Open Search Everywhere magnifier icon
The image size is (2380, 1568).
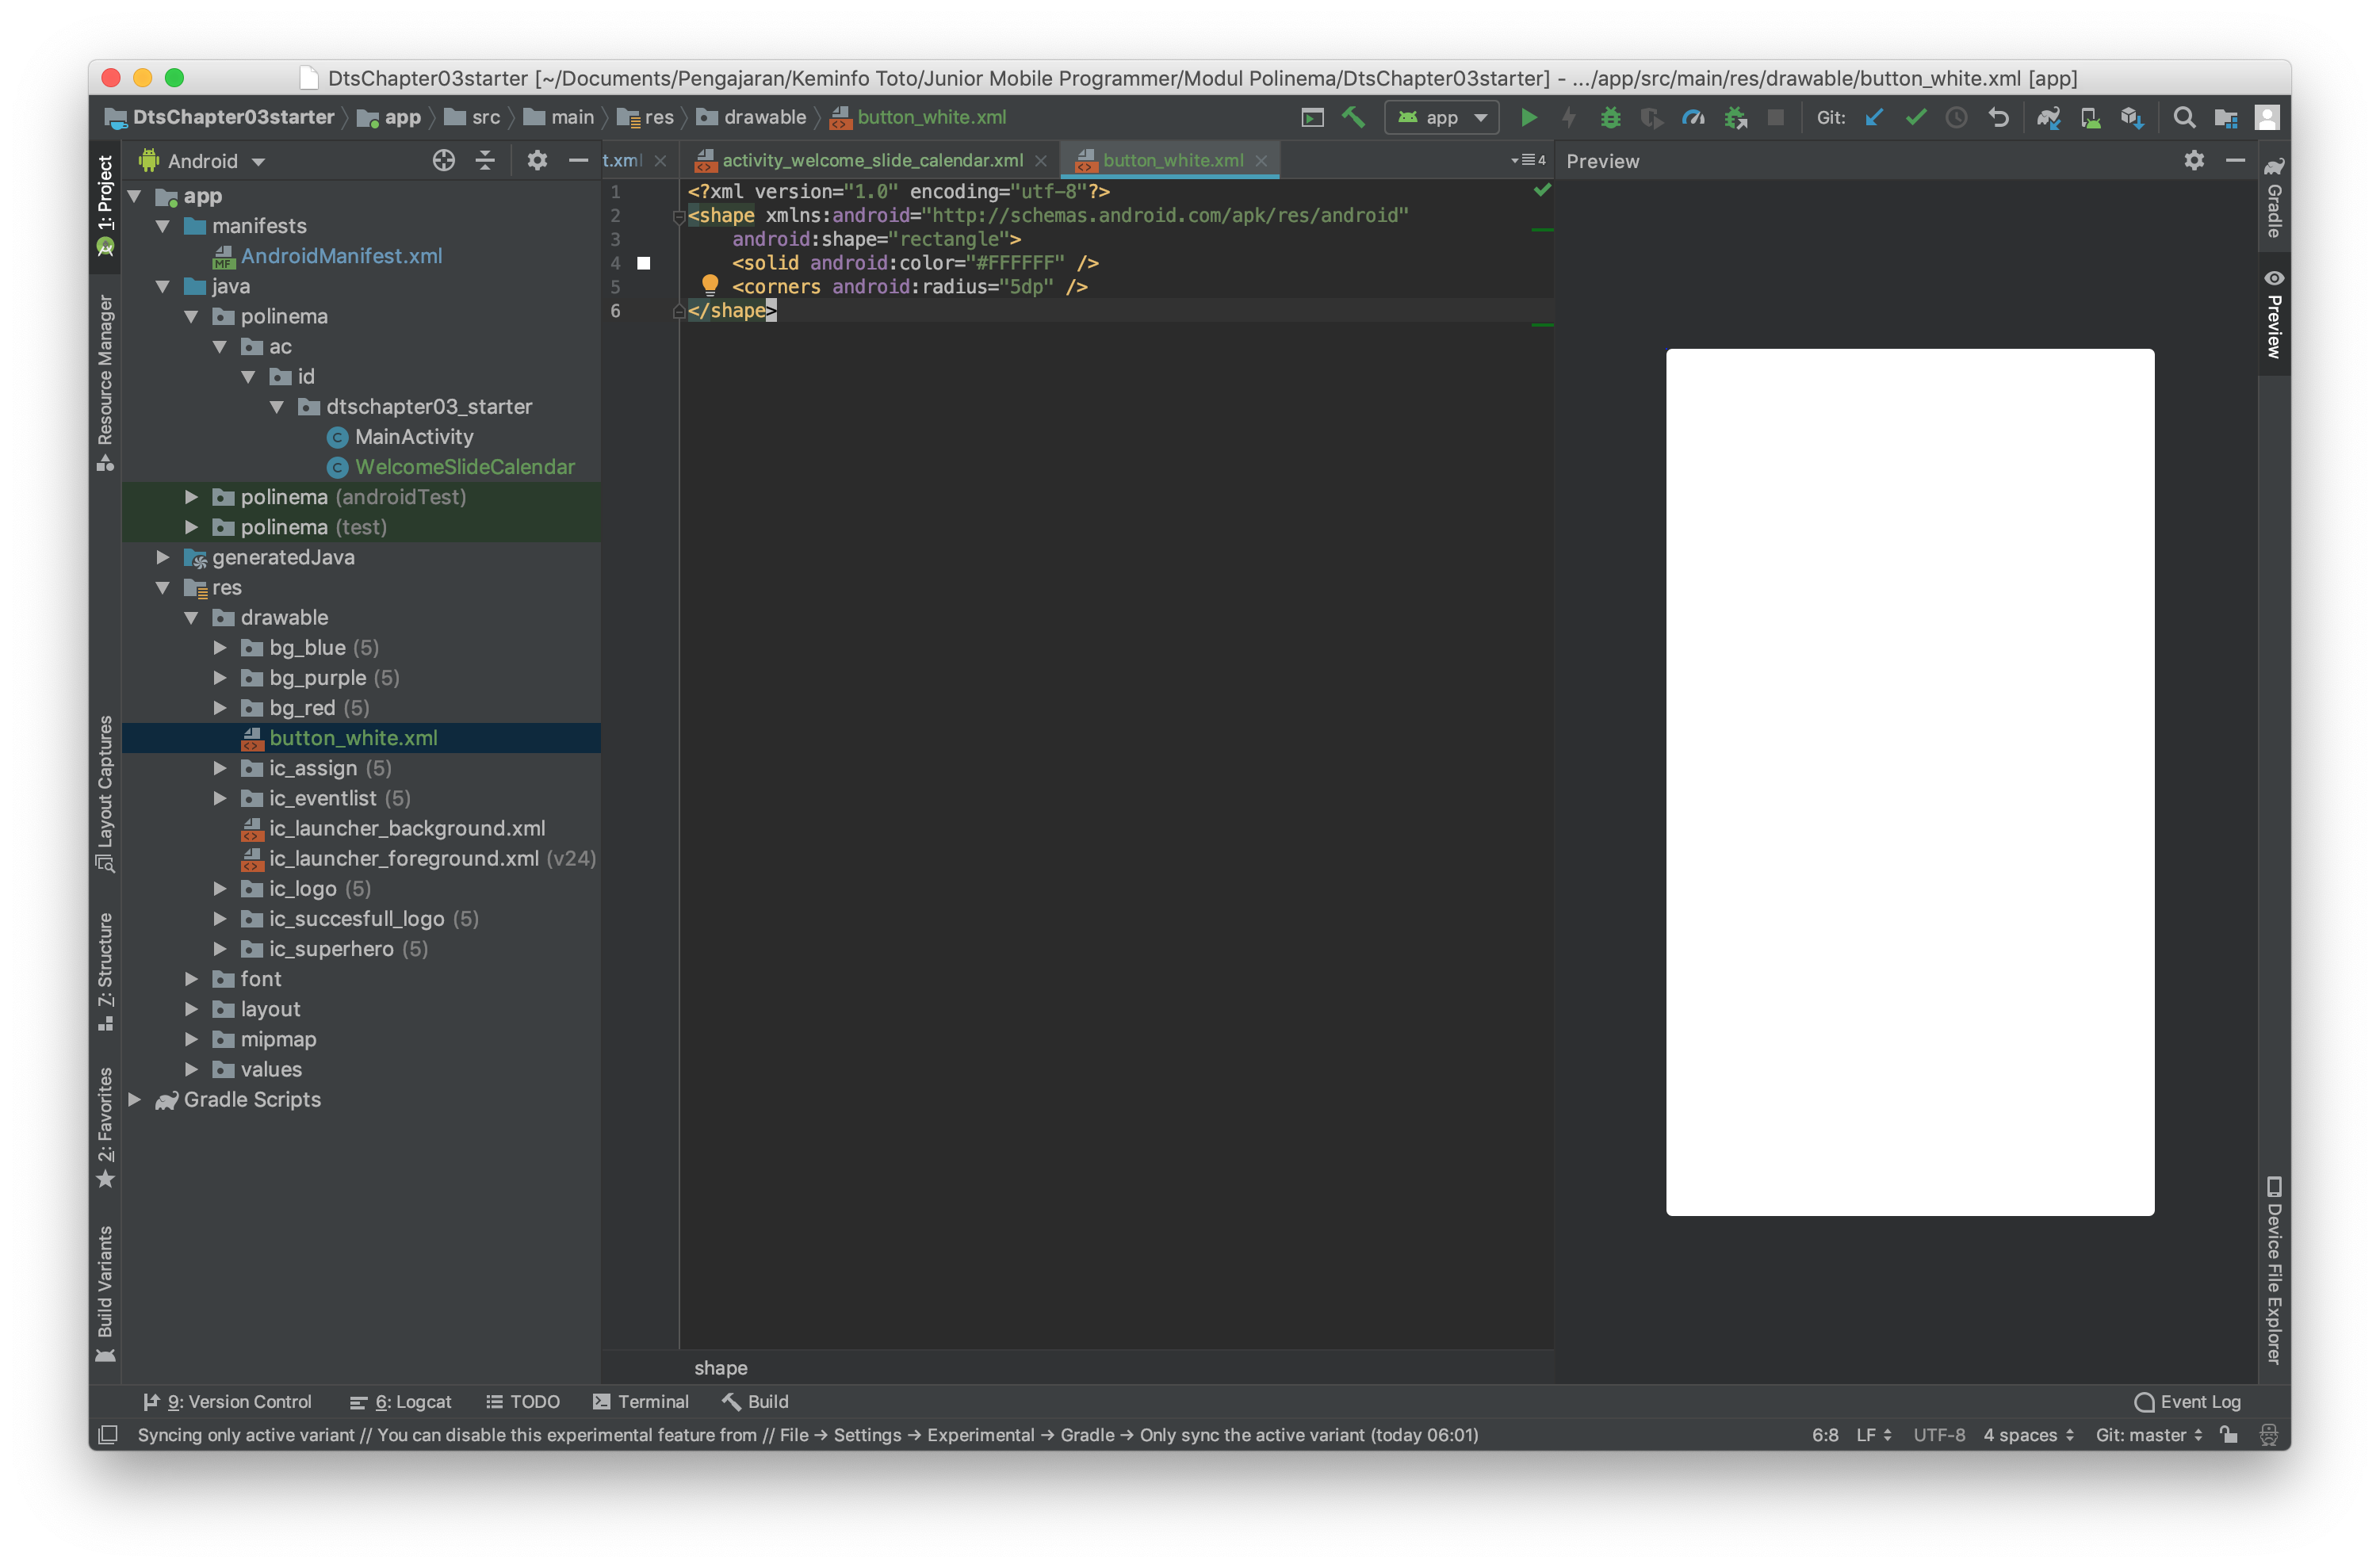pos(2184,118)
